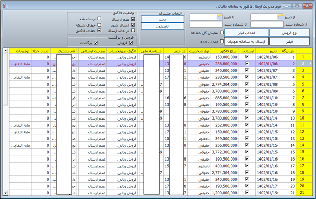
Task: Click the scroll-up arrow of the grid
Action: point(6,50)
